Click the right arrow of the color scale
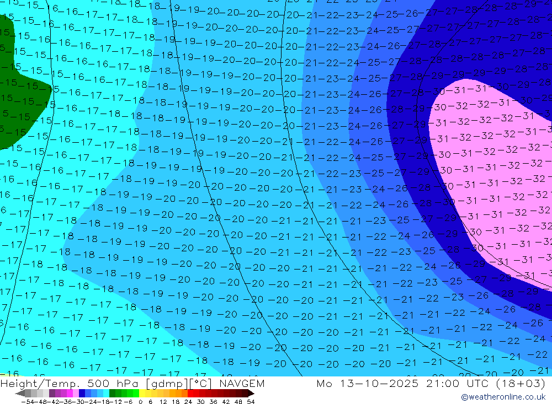 coord(251,393)
